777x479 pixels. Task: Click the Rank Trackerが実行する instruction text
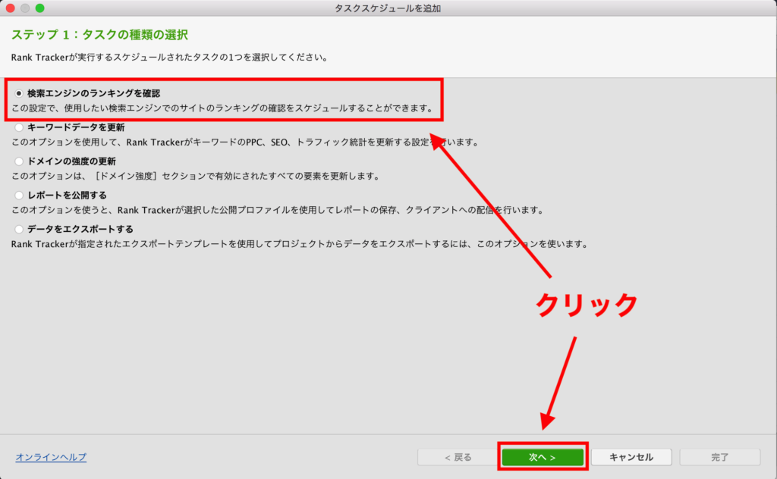click(x=170, y=58)
